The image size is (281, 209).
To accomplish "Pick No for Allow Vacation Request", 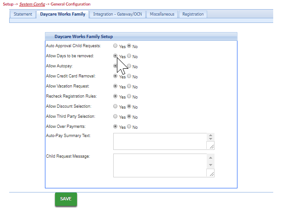I will (129, 86).
